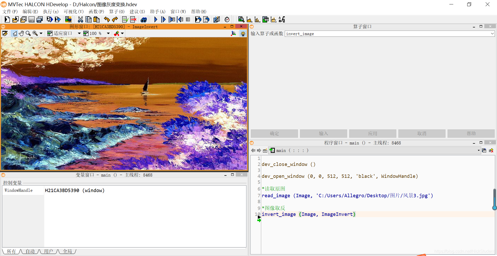
Task: Open the Feature histogram icon
Action: click(x=257, y=19)
